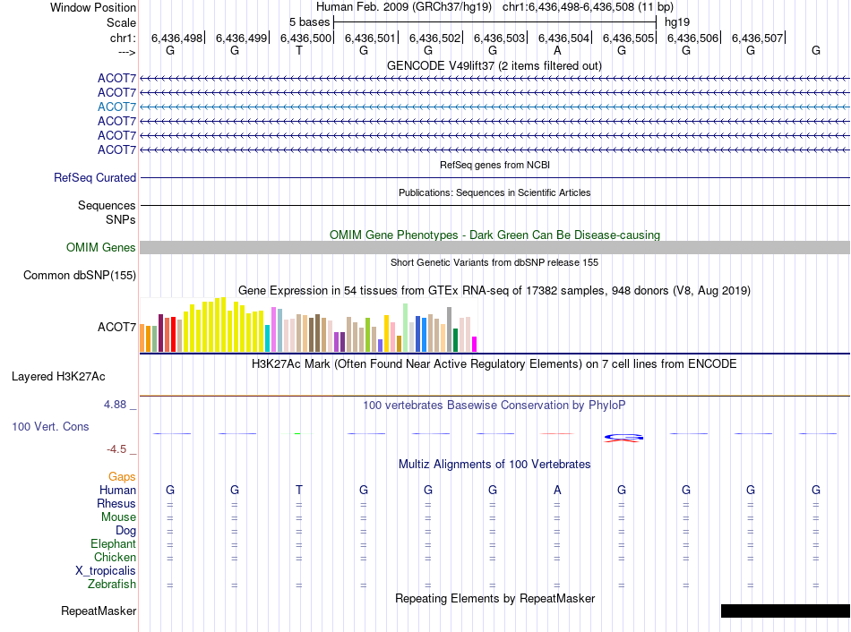Click Multiz Alignments of 100 Vertebrates title
The width and height of the screenshot is (851, 632).
tap(494, 464)
